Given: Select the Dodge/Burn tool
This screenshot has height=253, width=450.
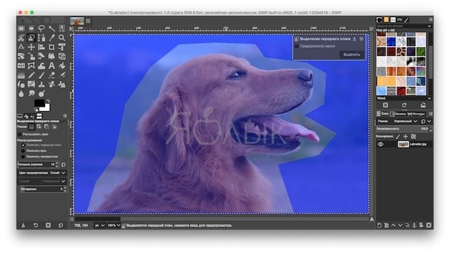Looking at the screenshot, I should tap(41, 93).
